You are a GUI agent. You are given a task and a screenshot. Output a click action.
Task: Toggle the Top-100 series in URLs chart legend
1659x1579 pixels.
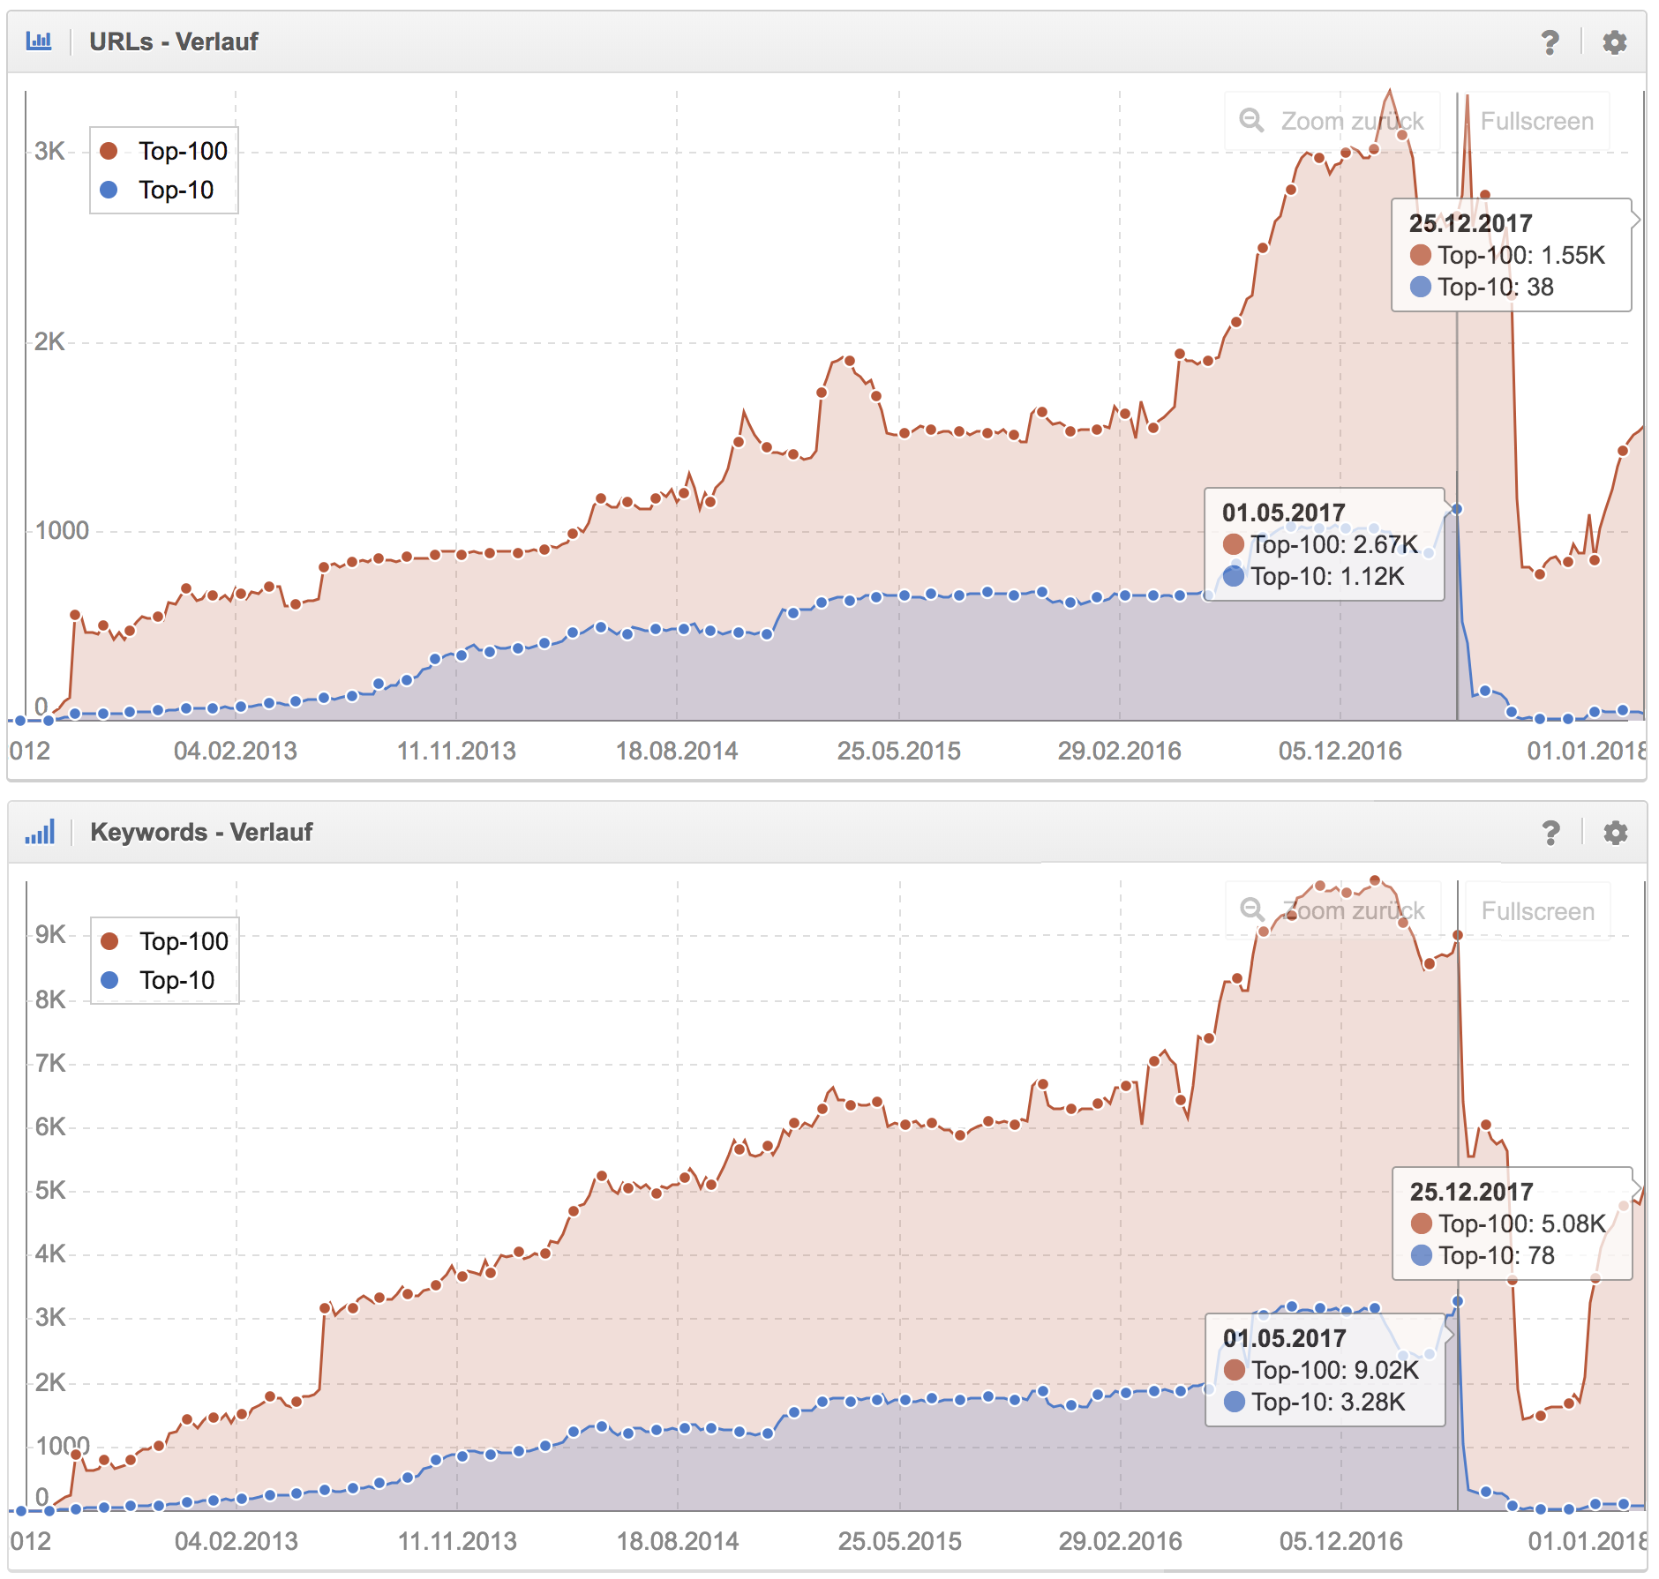182,151
